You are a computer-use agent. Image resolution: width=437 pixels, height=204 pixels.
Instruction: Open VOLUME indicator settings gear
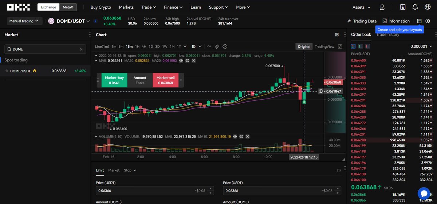coord(241,136)
